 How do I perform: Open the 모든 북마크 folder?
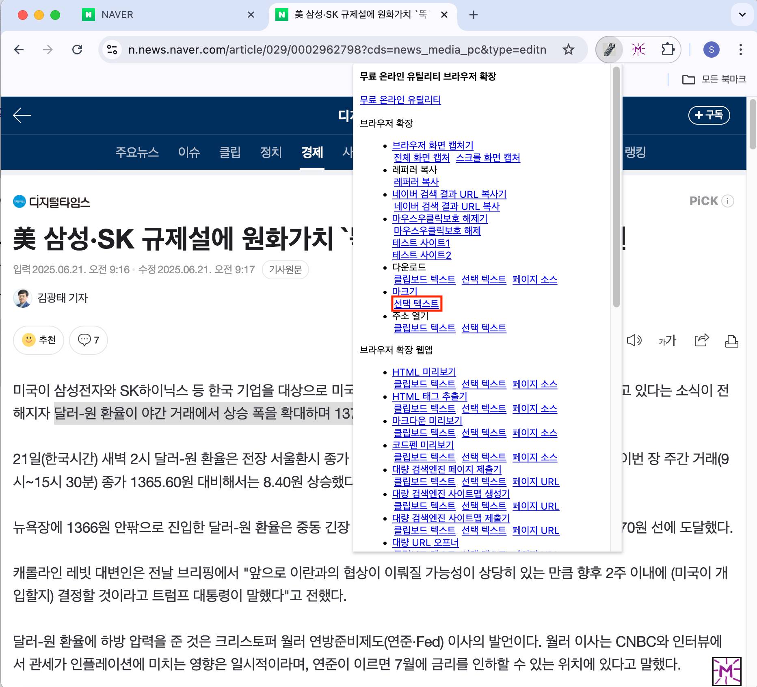pyautogui.click(x=714, y=79)
